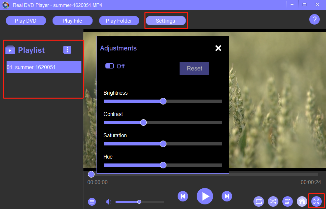Show the playlist panel icon
Viewport: 326px width, 209px height.
(x=288, y=201)
